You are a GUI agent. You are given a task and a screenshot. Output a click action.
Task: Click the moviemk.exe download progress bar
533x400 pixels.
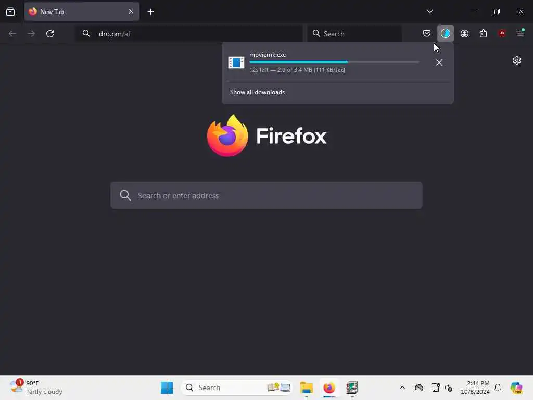click(x=334, y=62)
